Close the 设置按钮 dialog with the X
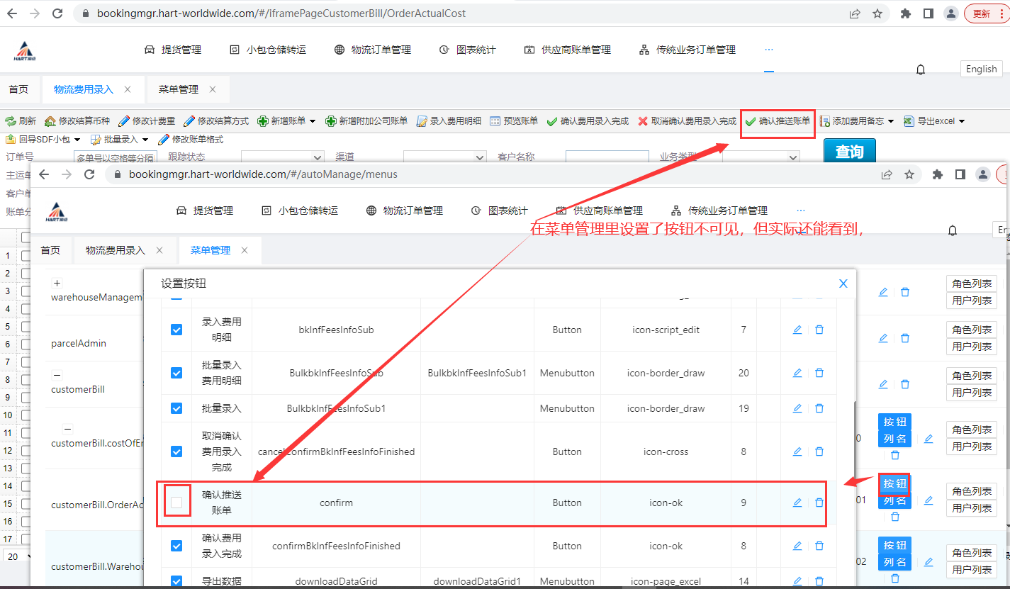Image resolution: width=1010 pixels, height=589 pixels. click(843, 284)
